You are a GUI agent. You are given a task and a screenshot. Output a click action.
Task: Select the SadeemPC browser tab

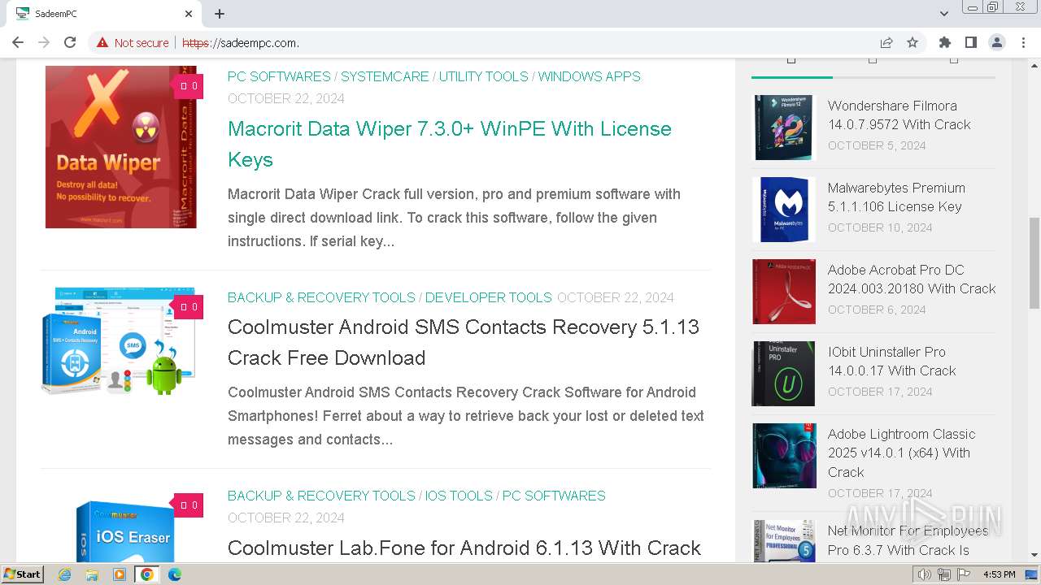pos(102,14)
